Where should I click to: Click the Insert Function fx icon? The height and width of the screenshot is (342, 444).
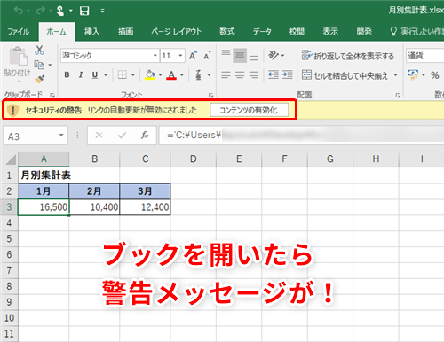pyautogui.click(x=145, y=136)
